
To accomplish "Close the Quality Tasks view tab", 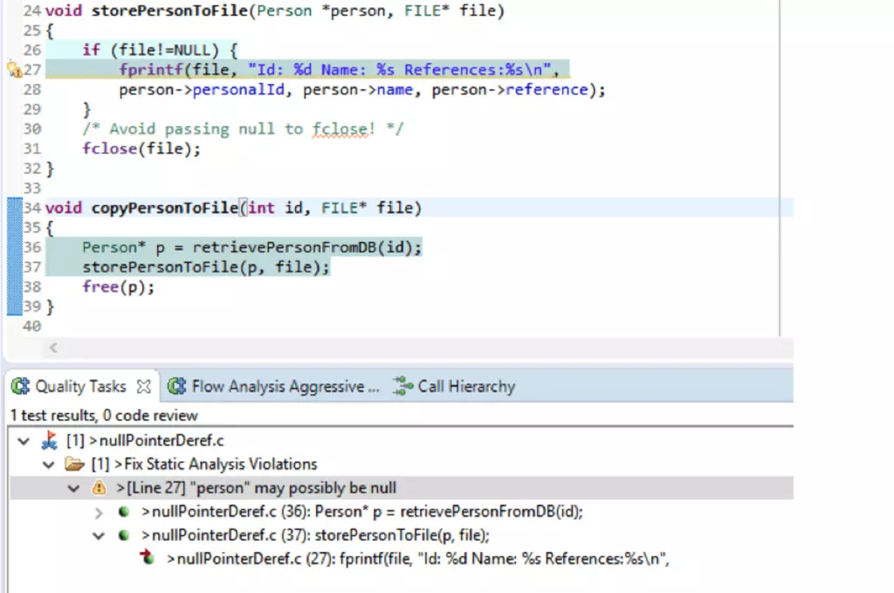I will tap(144, 386).
